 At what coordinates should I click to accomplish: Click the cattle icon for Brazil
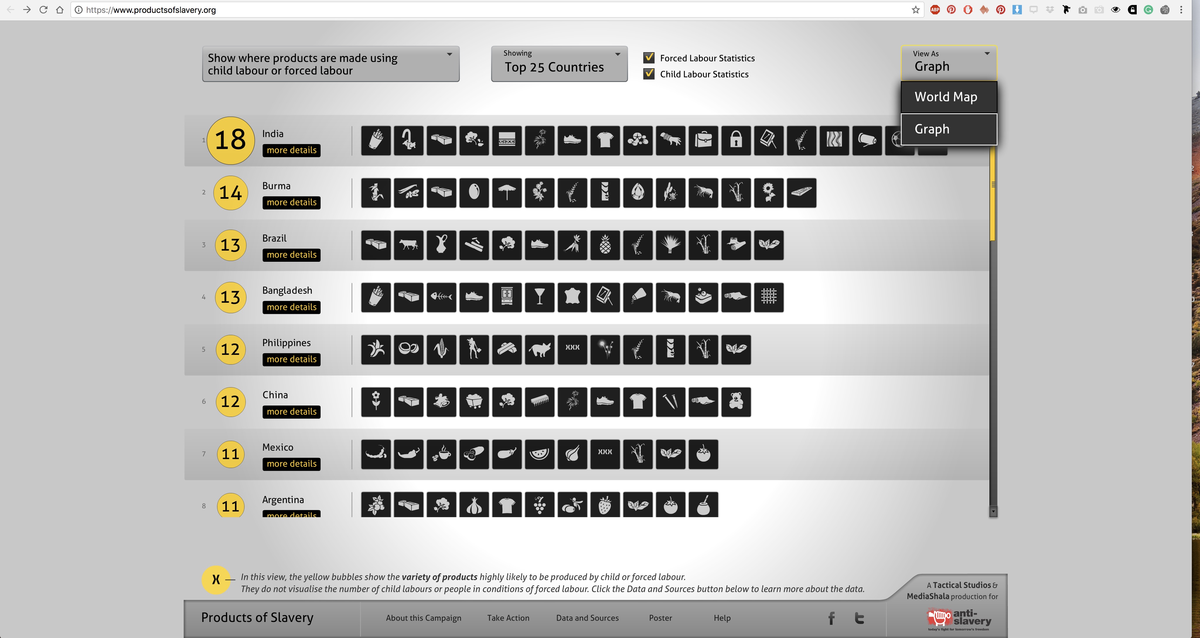point(408,245)
